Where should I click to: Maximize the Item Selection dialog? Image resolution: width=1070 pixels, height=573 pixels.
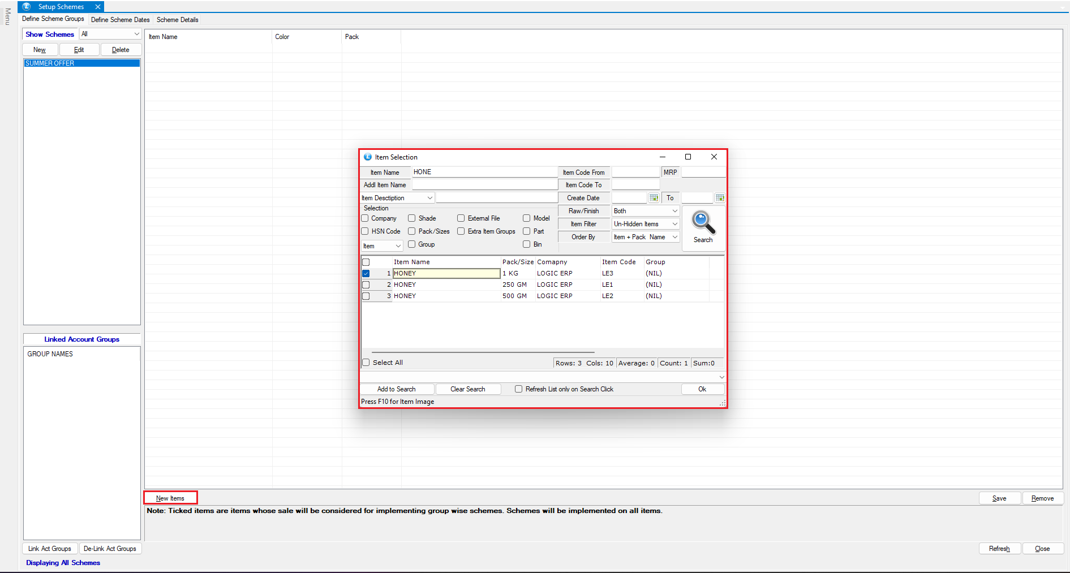click(688, 157)
